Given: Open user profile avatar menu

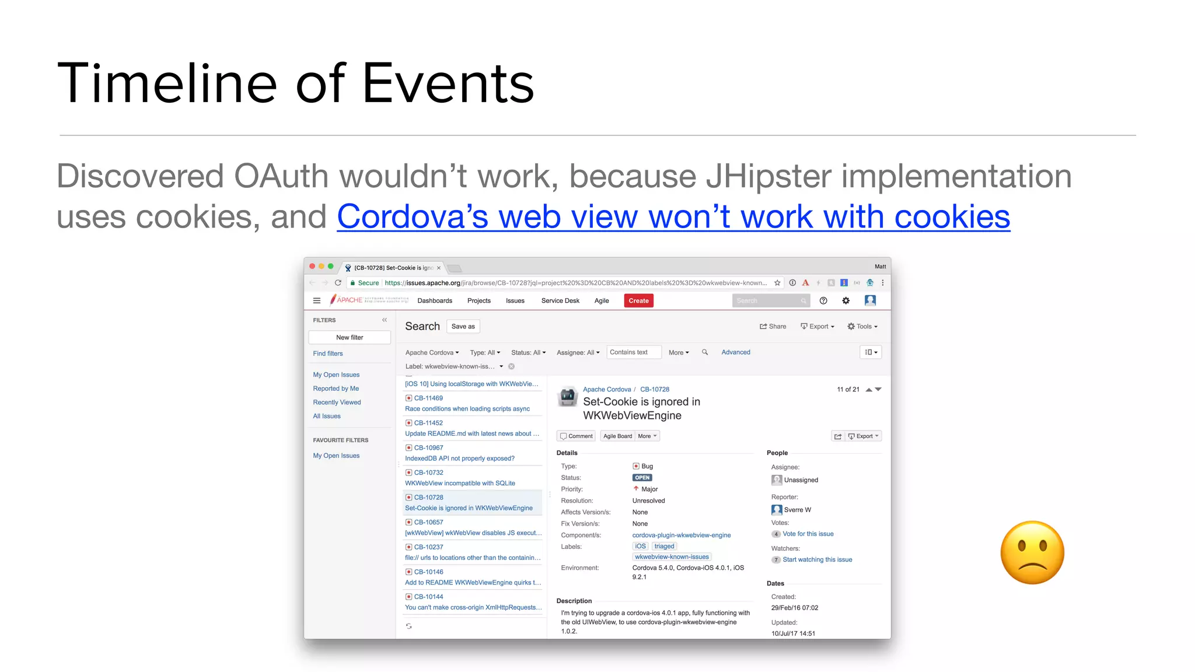Looking at the screenshot, I should point(870,300).
